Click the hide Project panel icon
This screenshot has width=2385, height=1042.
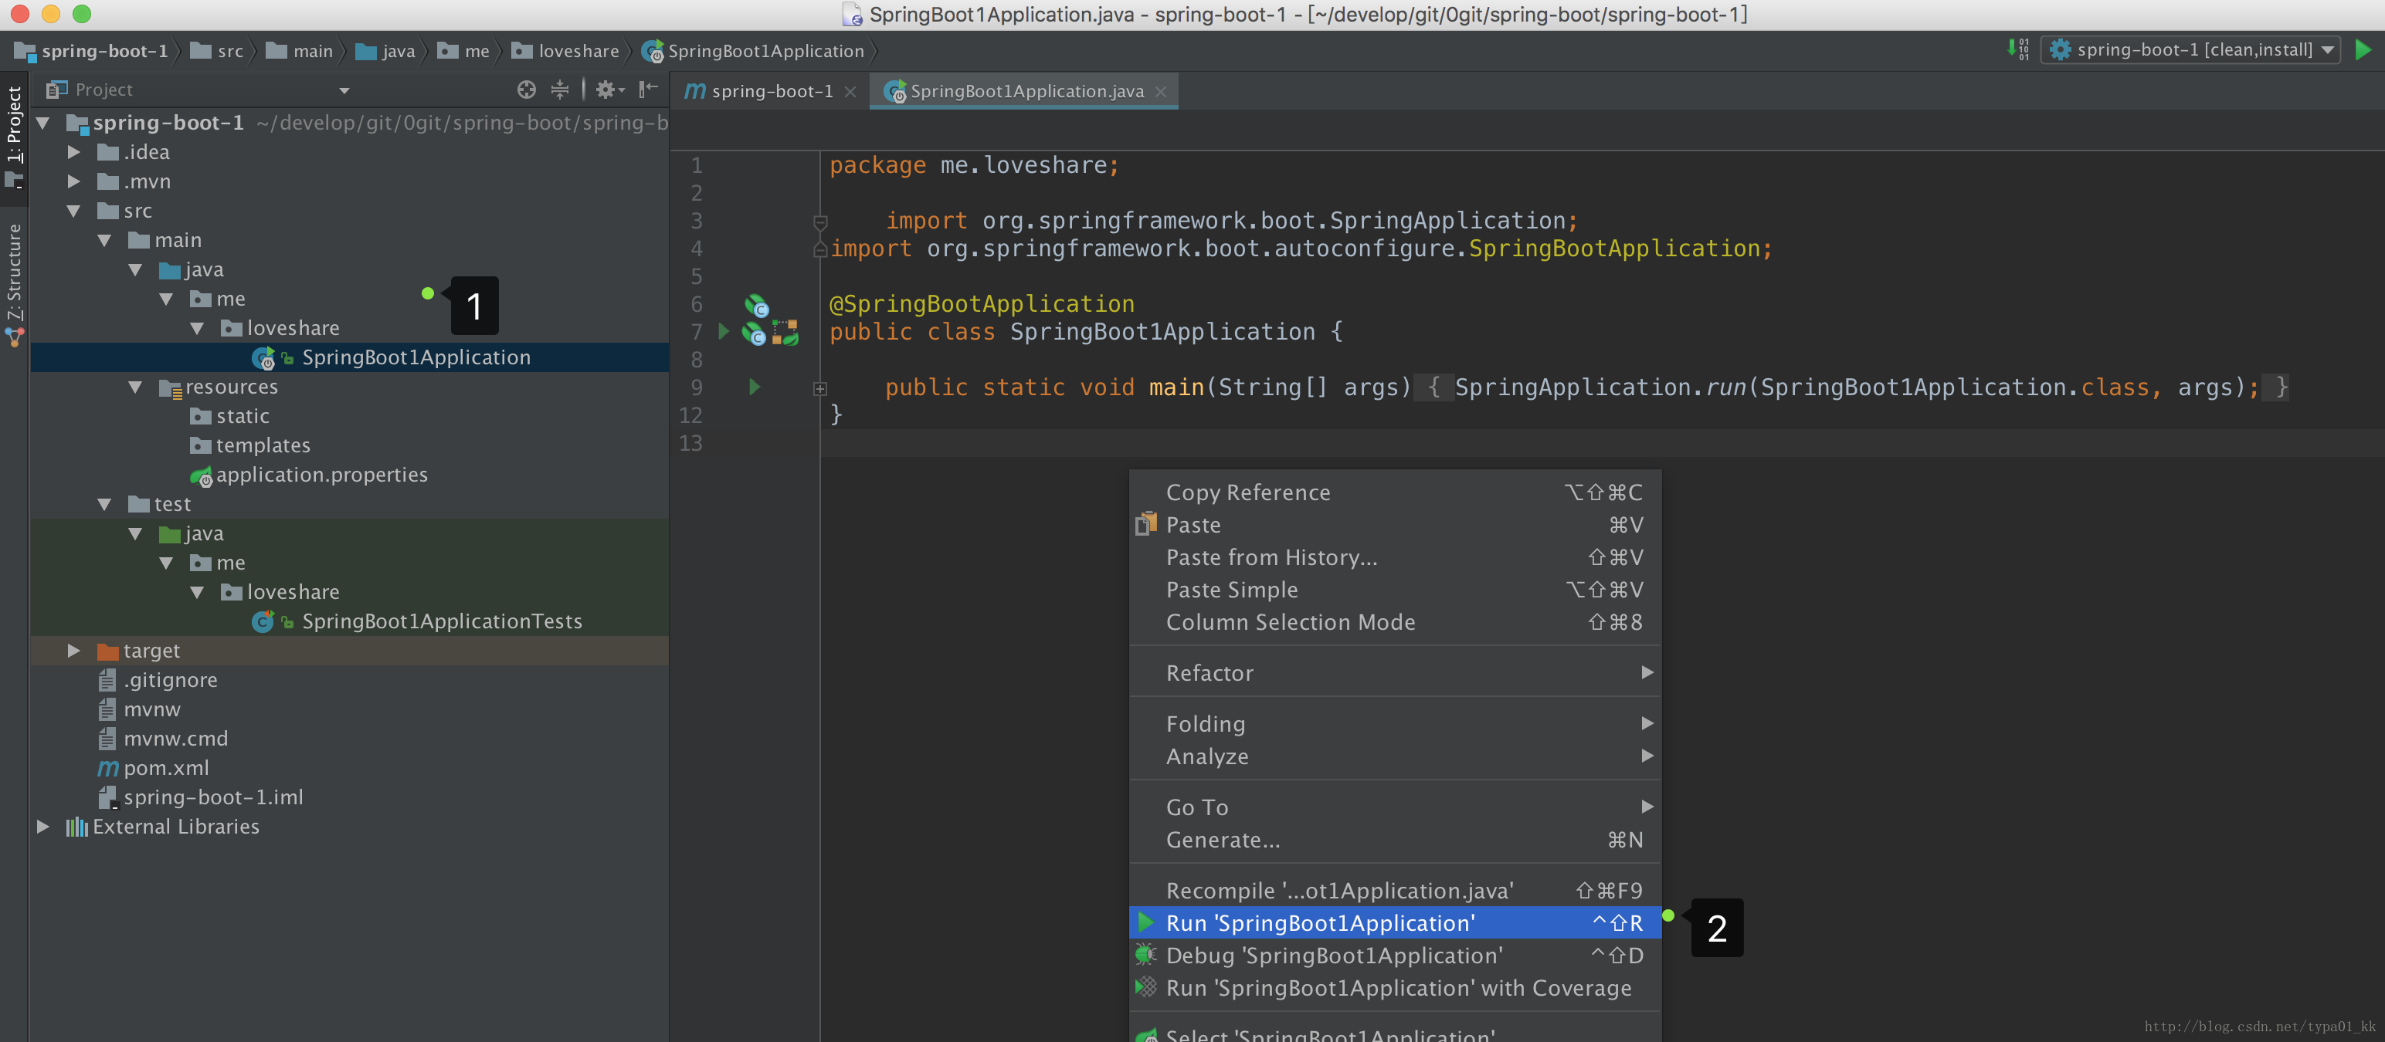click(x=648, y=90)
